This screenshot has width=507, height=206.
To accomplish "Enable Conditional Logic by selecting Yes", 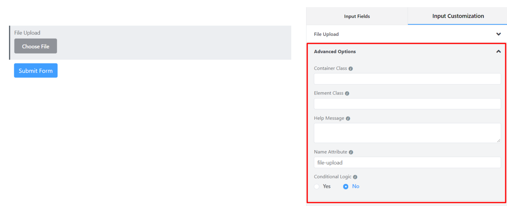I will (x=317, y=186).
